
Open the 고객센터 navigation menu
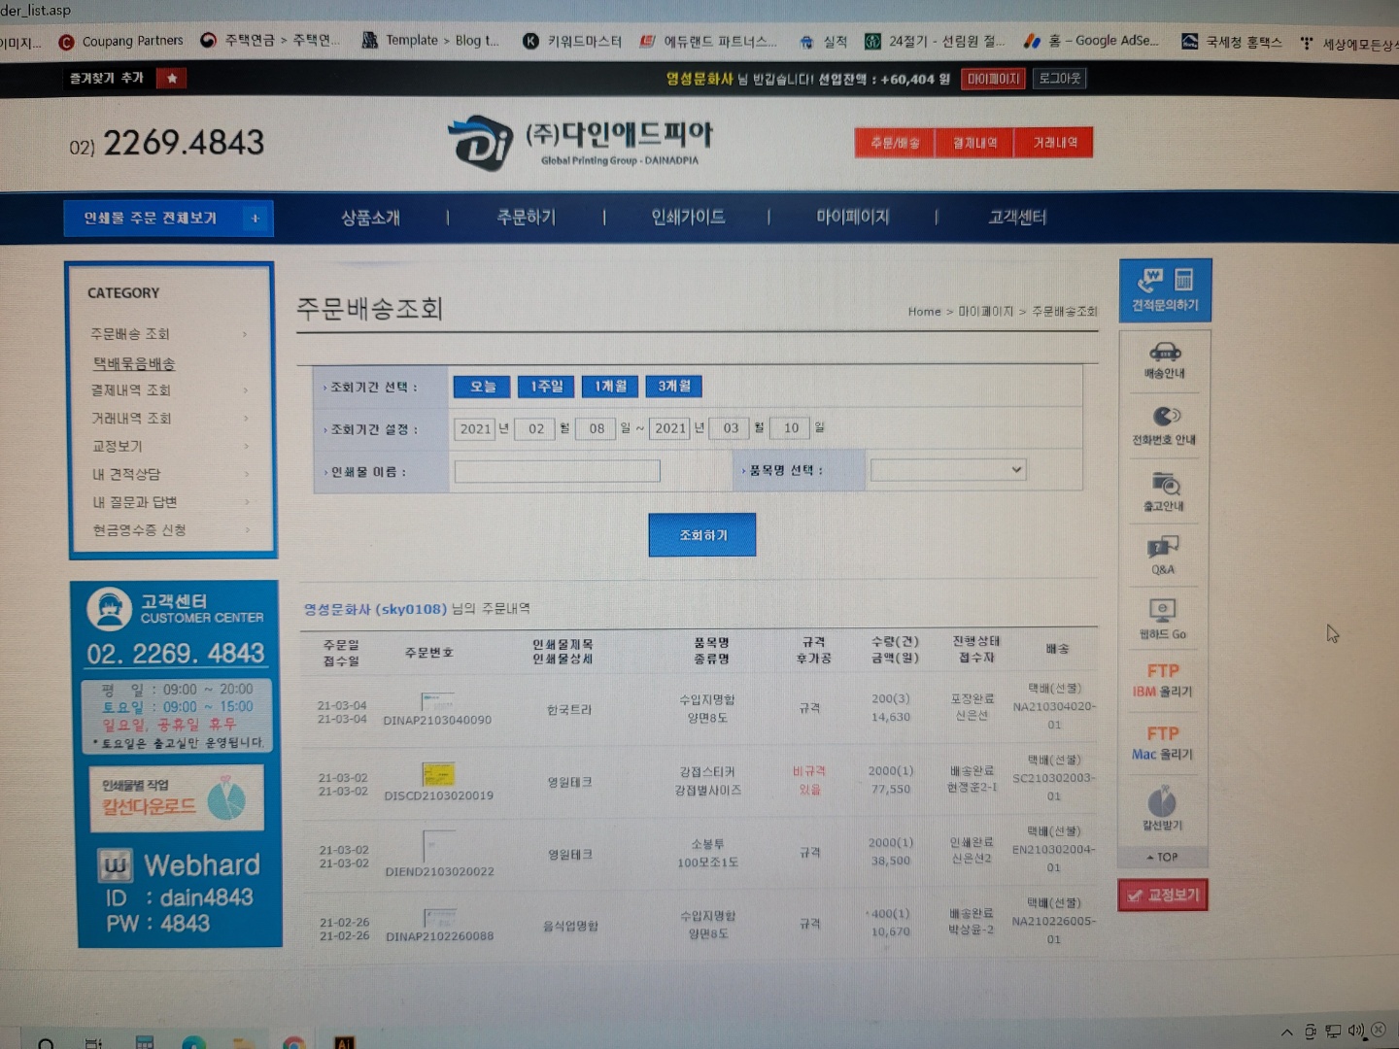pyautogui.click(x=1017, y=218)
